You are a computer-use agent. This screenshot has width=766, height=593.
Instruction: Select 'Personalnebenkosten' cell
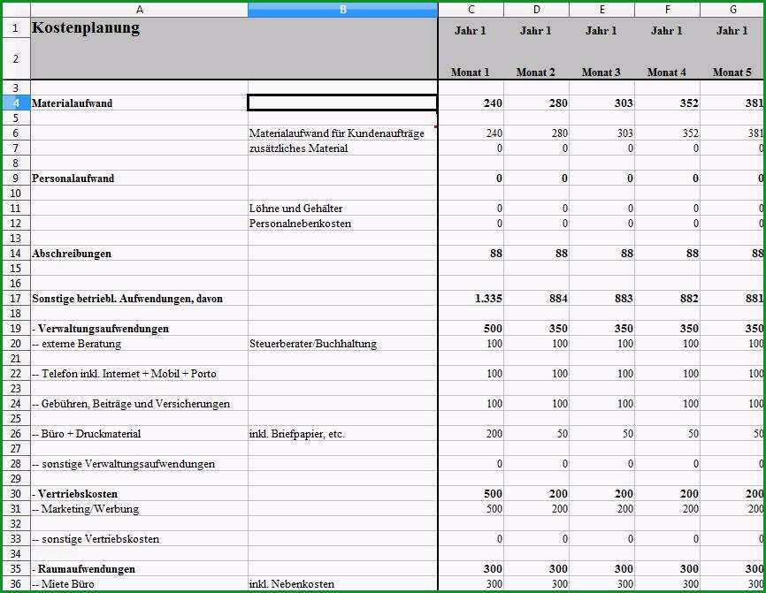coord(342,223)
